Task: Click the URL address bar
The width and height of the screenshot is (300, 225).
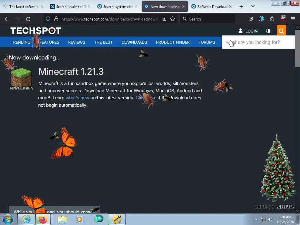Action: tap(110, 19)
